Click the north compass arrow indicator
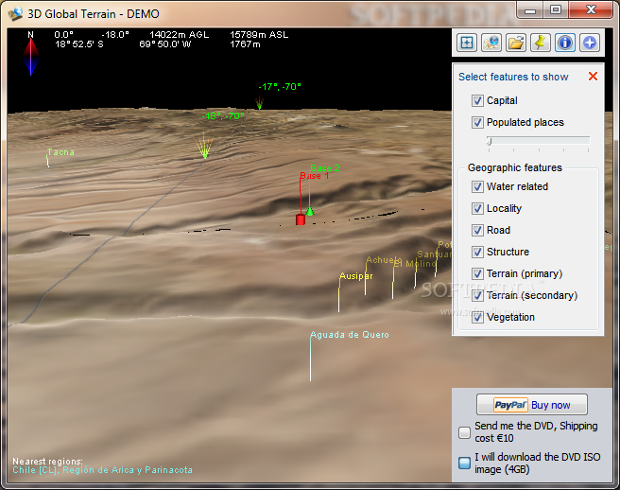620x490 pixels. [31, 56]
